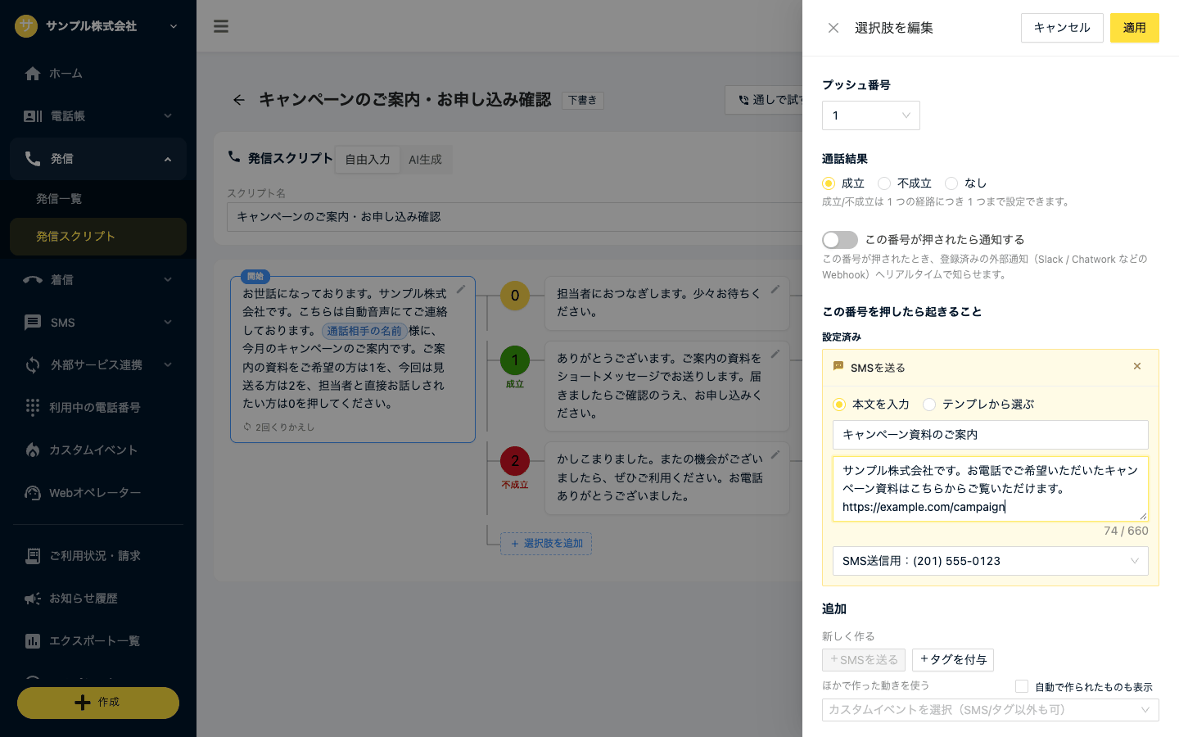This screenshot has height=737, width=1179.
Task: Open the プッシュ番号 dropdown
Action: pyautogui.click(x=871, y=115)
